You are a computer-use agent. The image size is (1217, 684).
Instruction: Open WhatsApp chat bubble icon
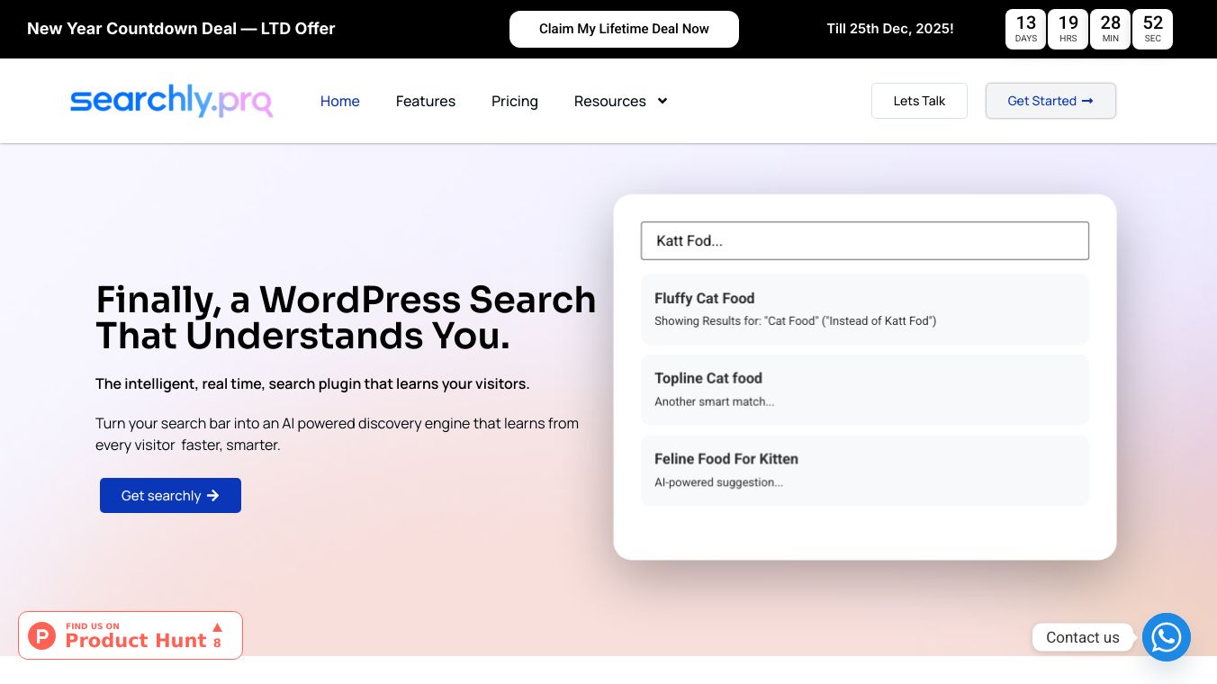(1167, 637)
